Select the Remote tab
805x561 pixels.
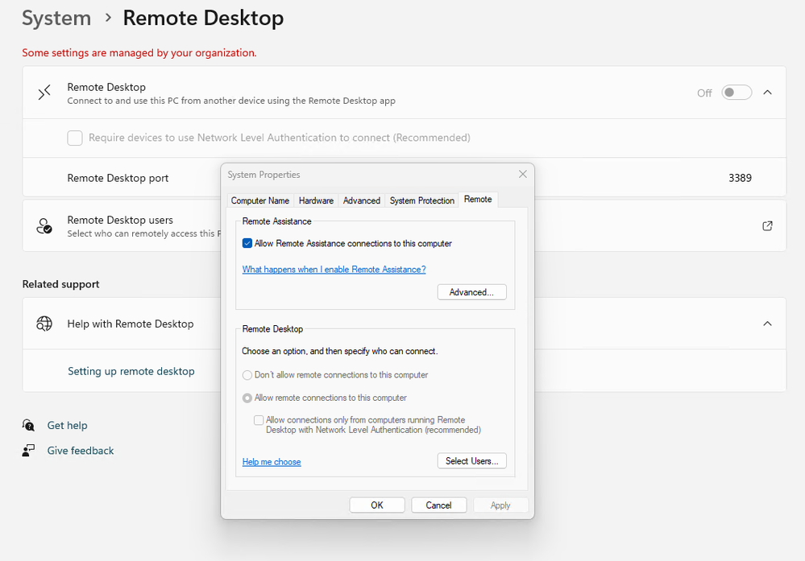point(478,199)
